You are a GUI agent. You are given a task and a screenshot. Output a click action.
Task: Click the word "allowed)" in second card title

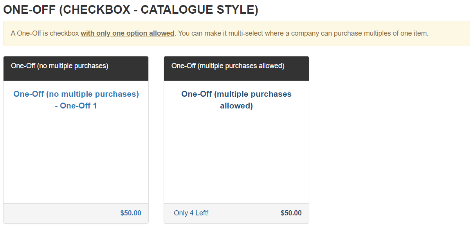(236, 106)
